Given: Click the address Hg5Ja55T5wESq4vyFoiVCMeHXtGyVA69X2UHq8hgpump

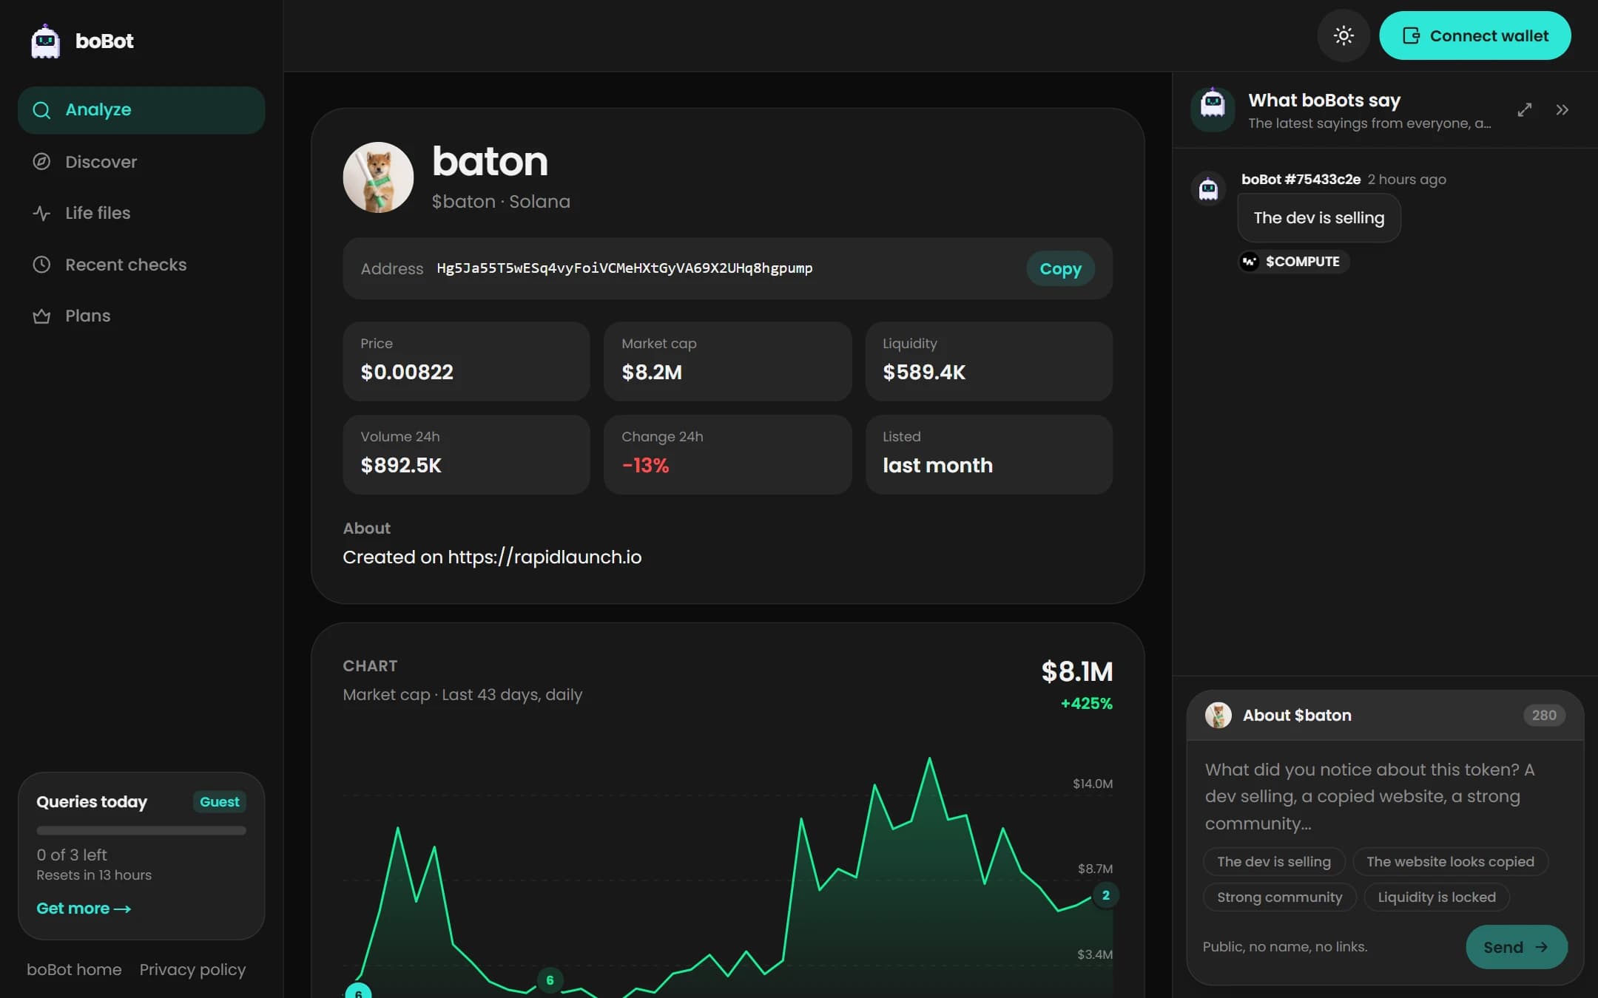Looking at the screenshot, I should pos(624,268).
